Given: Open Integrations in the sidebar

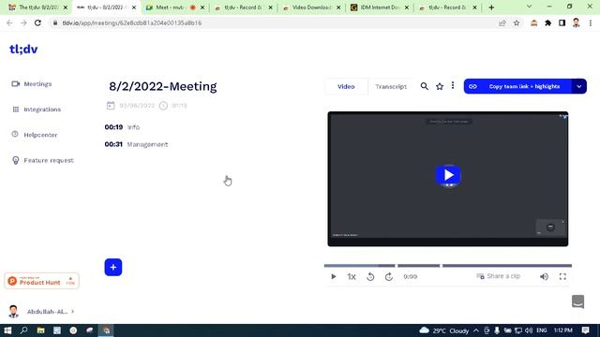Looking at the screenshot, I should 37,110.
